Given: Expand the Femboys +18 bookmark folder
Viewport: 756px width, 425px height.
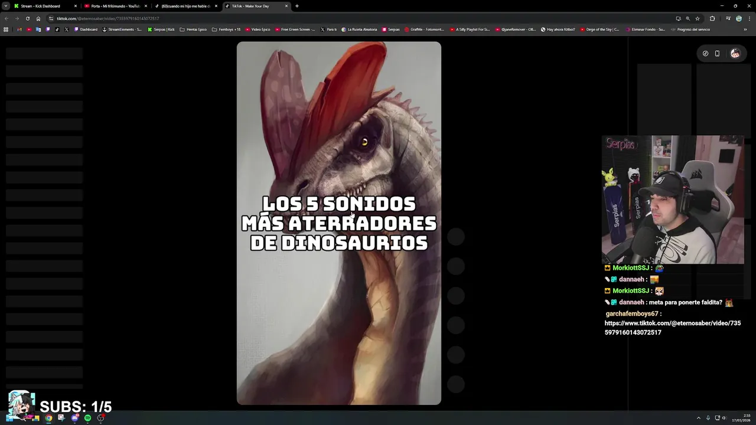Looking at the screenshot, I should tap(226, 30).
